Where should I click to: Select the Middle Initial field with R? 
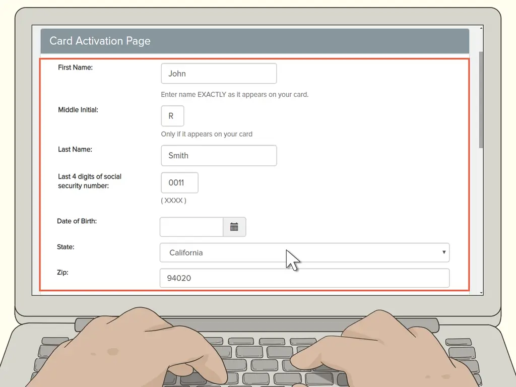[172, 116]
